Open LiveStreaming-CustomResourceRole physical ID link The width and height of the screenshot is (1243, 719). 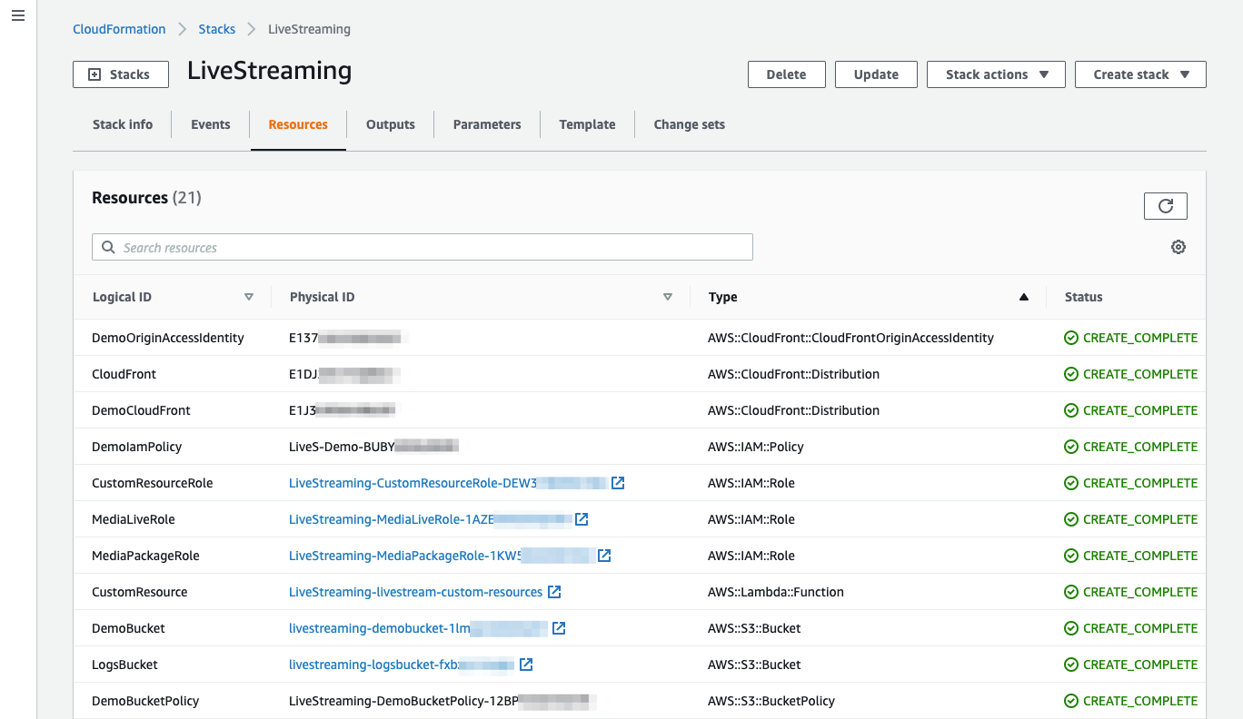click(x=448, y=483)
